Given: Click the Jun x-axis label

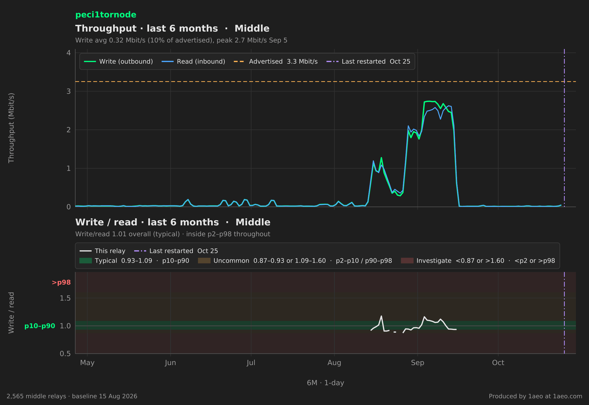Looking at the screenshot, I should pyautogui.click(x=170, y=363).
